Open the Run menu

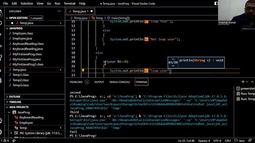pos(57,4)
